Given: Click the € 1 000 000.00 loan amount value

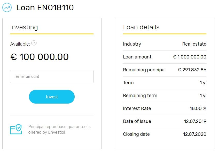Looking at the screenshot, I should (190, 57).
